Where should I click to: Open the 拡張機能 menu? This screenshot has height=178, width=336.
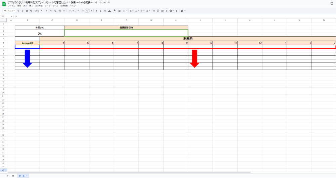(x=64, y=6)
